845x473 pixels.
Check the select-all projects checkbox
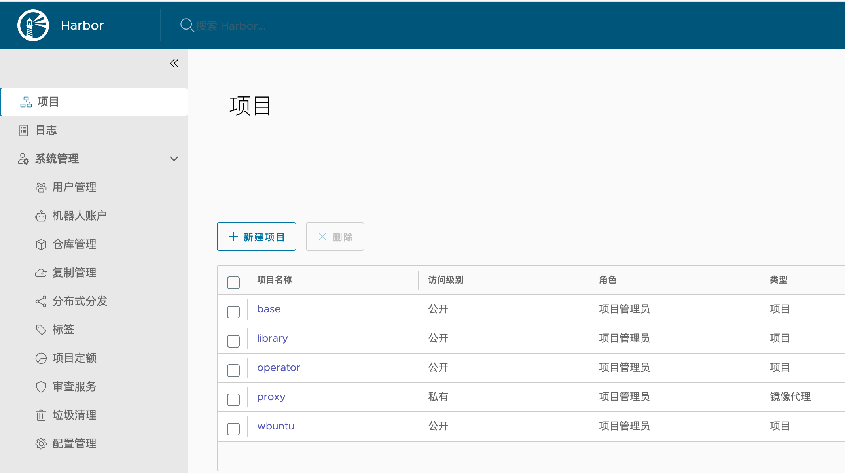point(233,282)
